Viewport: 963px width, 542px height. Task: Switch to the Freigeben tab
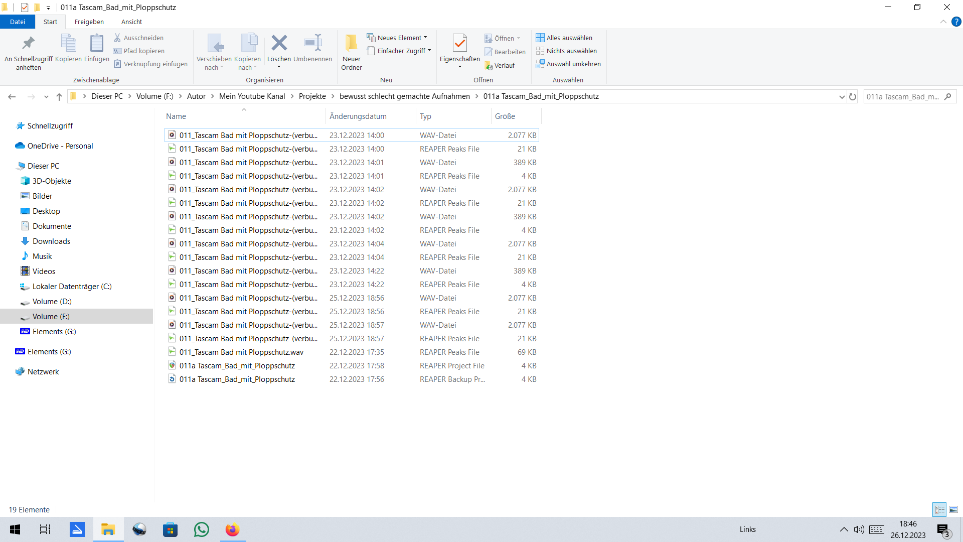(x=89, y=22)
